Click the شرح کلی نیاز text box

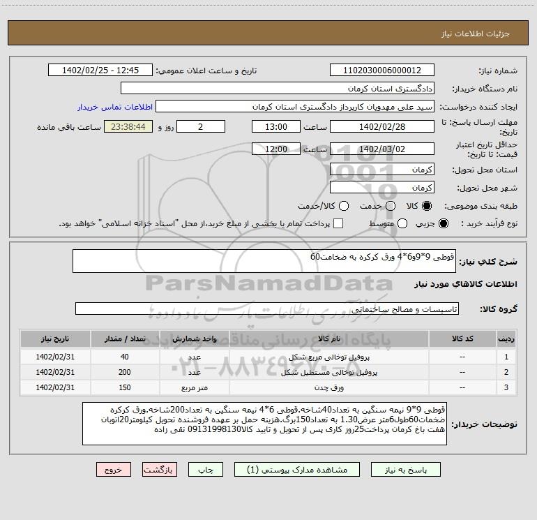(264, 261)
